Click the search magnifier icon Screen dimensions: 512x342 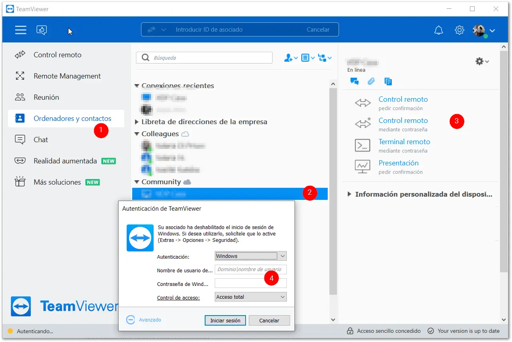(x=145, y=58)
